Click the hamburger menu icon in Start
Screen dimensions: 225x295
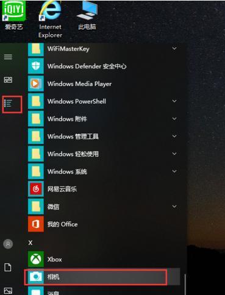[8, 57]
